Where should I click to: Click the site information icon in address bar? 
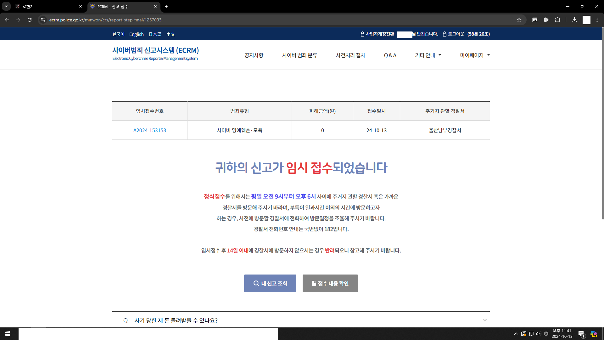click(x=43, y=20)
